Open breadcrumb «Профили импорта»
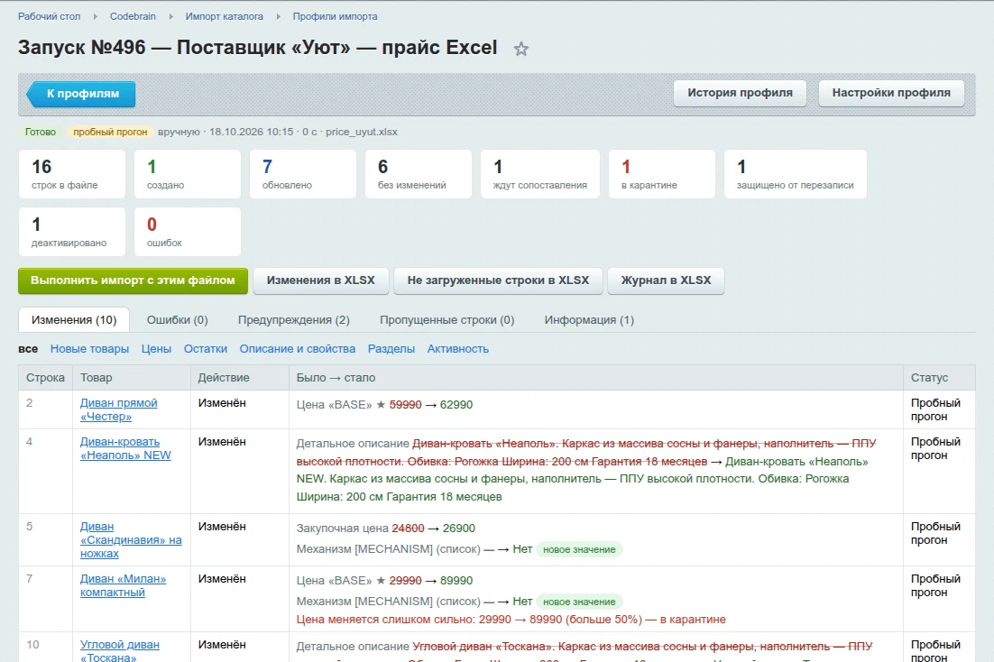 (x=335, y=16)
